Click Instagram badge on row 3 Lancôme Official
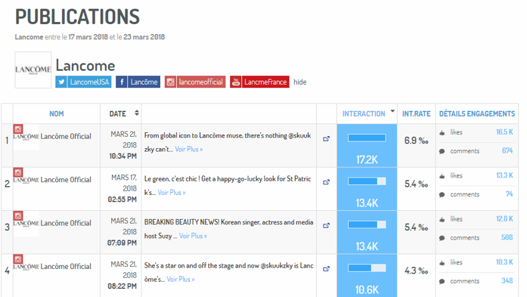This screenshot has width=527, height=297. coord(18,216)
